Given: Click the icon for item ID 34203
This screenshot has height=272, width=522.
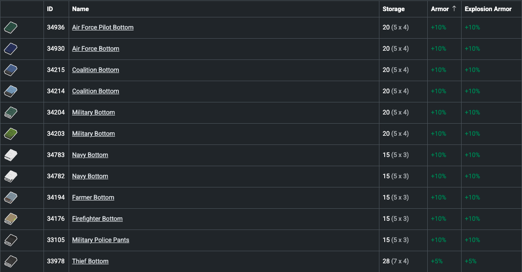Looking at the screenshot, I should point(11,134).
